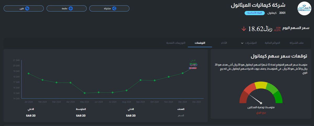This screenshot has height=126, width=314.
Task: Switch to the القوائم المالية tab
Action: (x=273, y=43)
